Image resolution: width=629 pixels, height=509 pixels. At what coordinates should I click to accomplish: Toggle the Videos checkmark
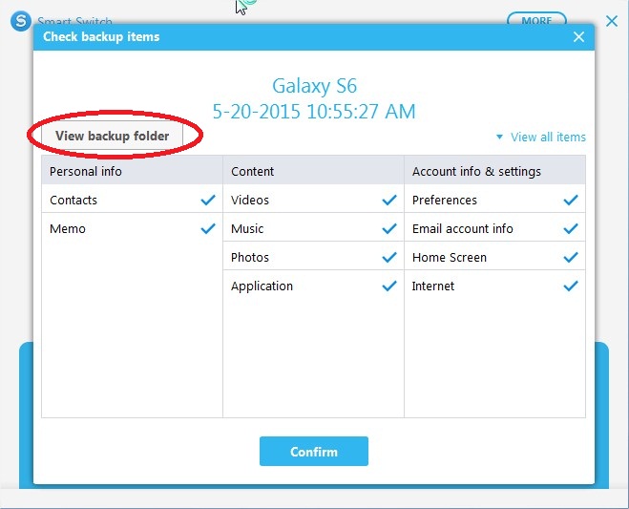(x=389, y=200)
